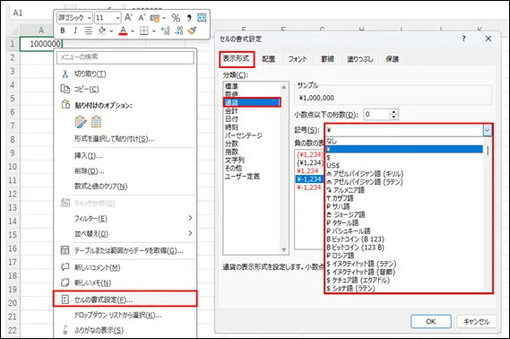Expand the font color dropdown arrow

tap(133, 31)
